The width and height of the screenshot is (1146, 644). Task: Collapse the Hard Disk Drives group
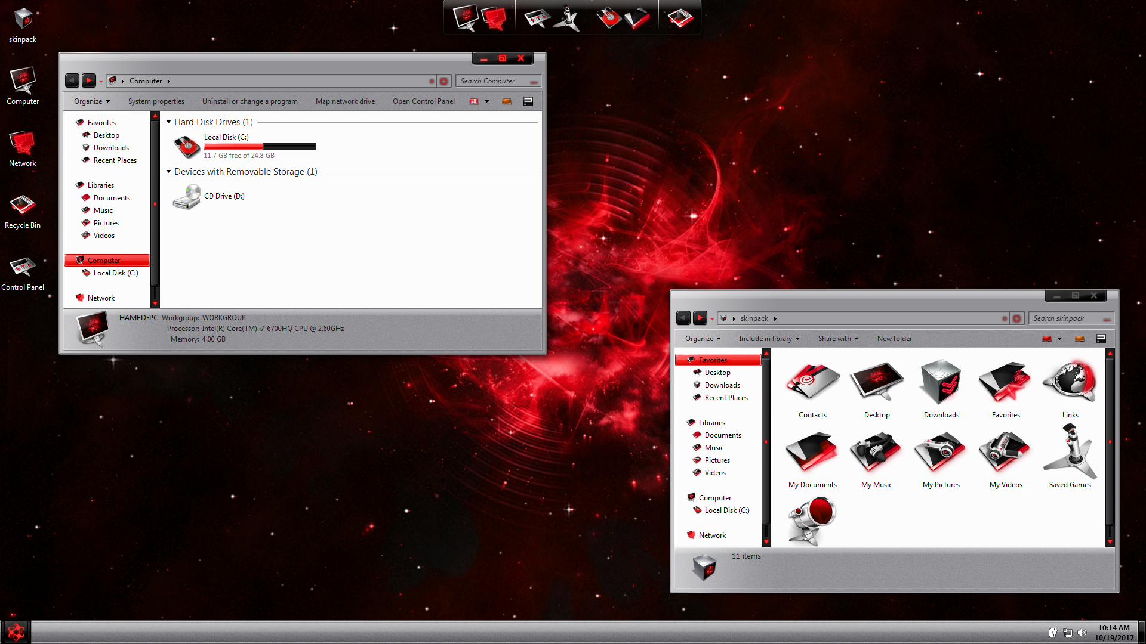(x=169, y=122)
